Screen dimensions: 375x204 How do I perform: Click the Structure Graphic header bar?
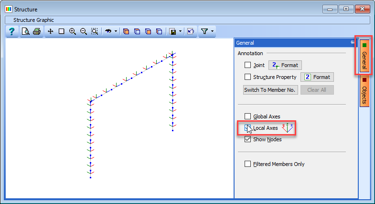tap(187, 20)
